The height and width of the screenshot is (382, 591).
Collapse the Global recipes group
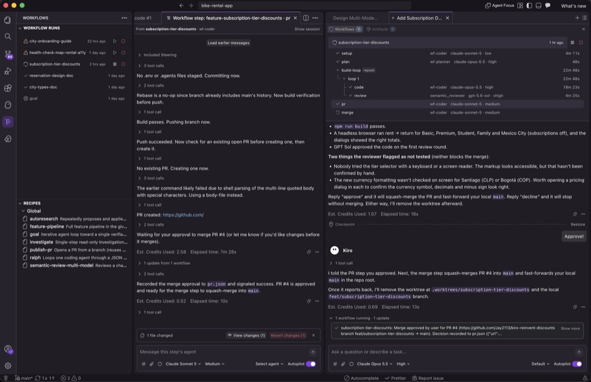(x=23, y=211)
